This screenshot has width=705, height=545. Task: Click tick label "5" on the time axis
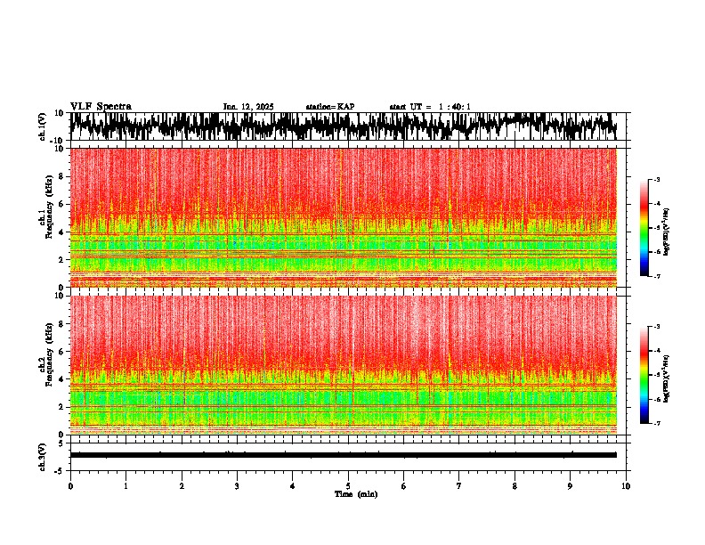(348, 486)
